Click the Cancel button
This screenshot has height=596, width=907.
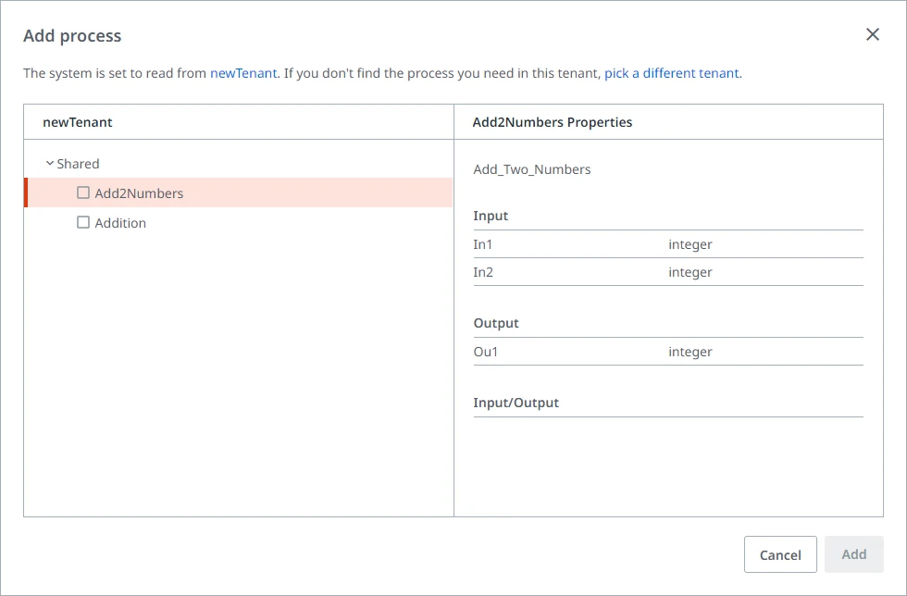780,554
